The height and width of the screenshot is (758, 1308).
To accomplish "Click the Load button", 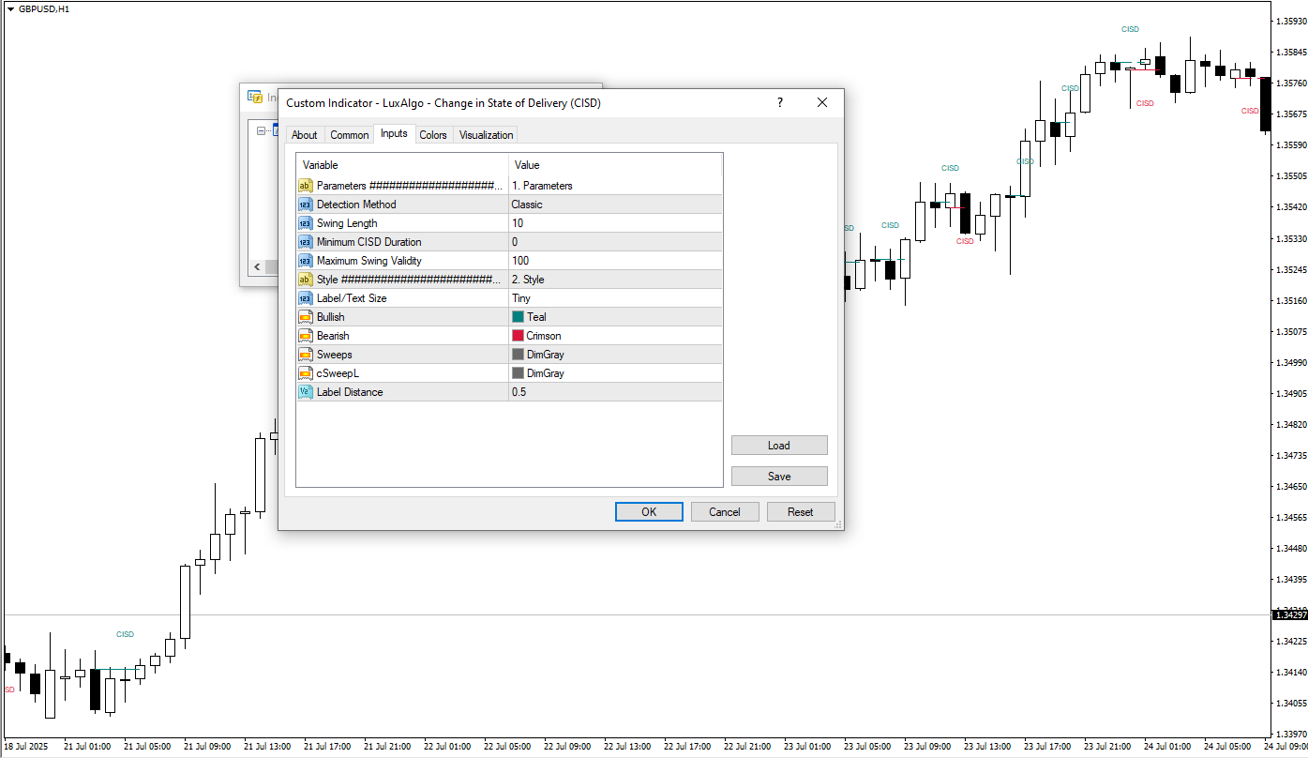I will [x=779, y=446].
